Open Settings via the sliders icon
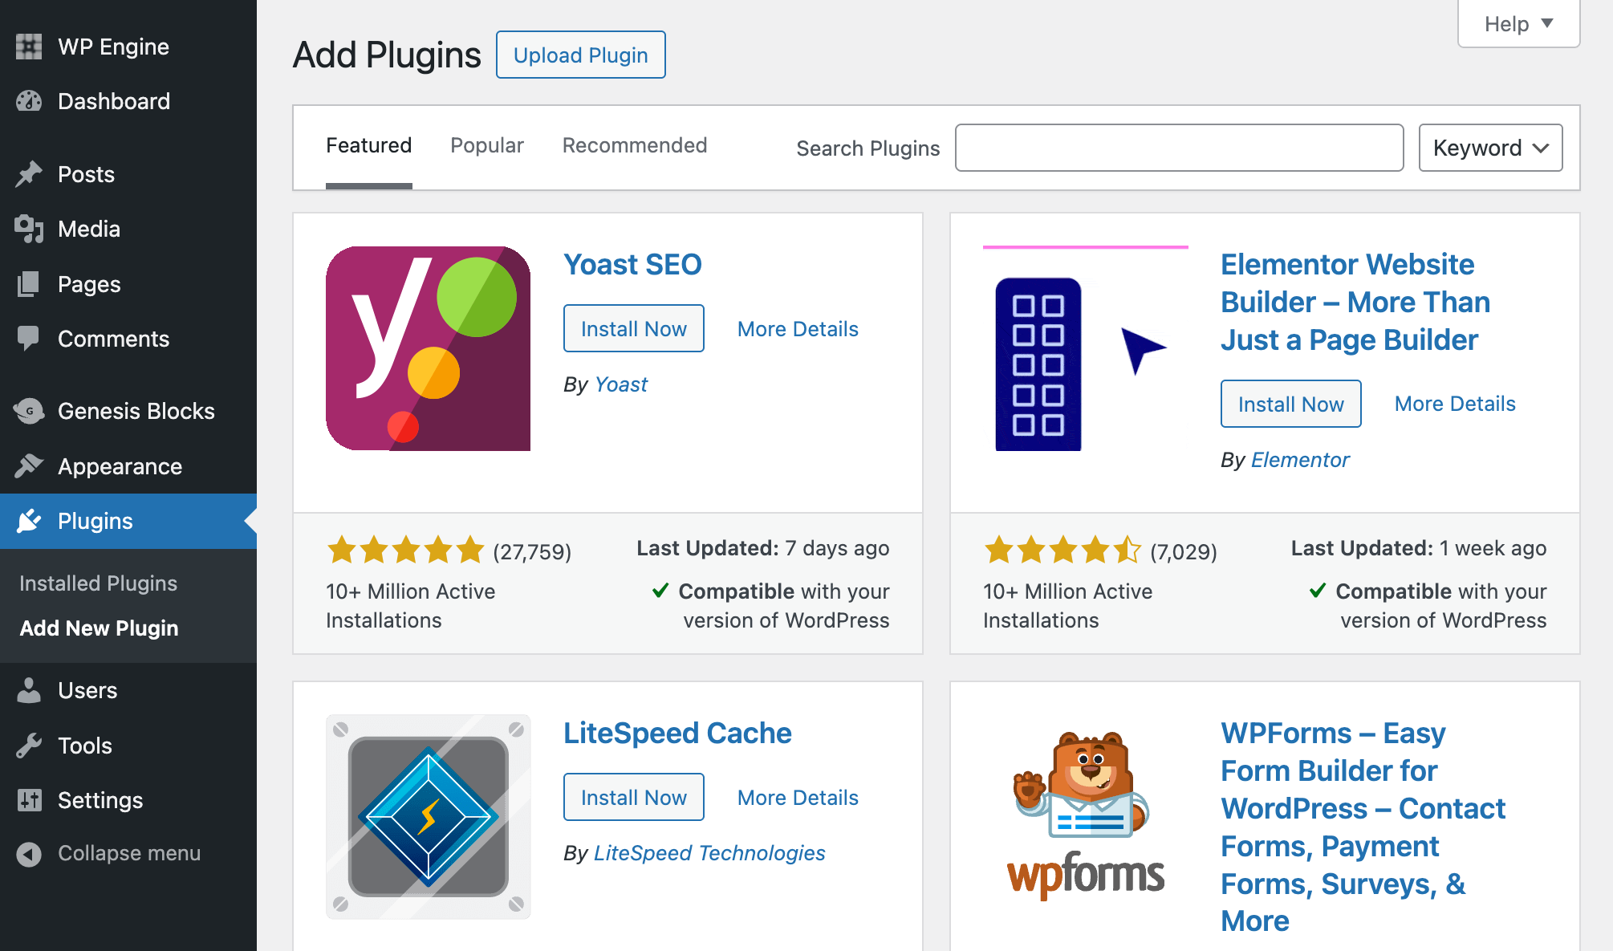 (x=29, y=800)
